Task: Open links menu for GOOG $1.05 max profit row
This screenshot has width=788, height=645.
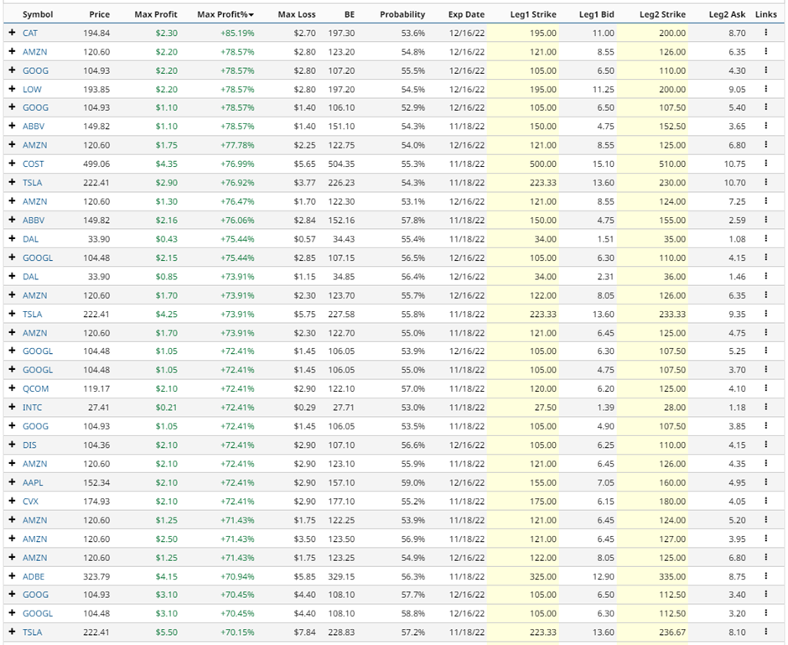Action: click(x=766, y=426)
